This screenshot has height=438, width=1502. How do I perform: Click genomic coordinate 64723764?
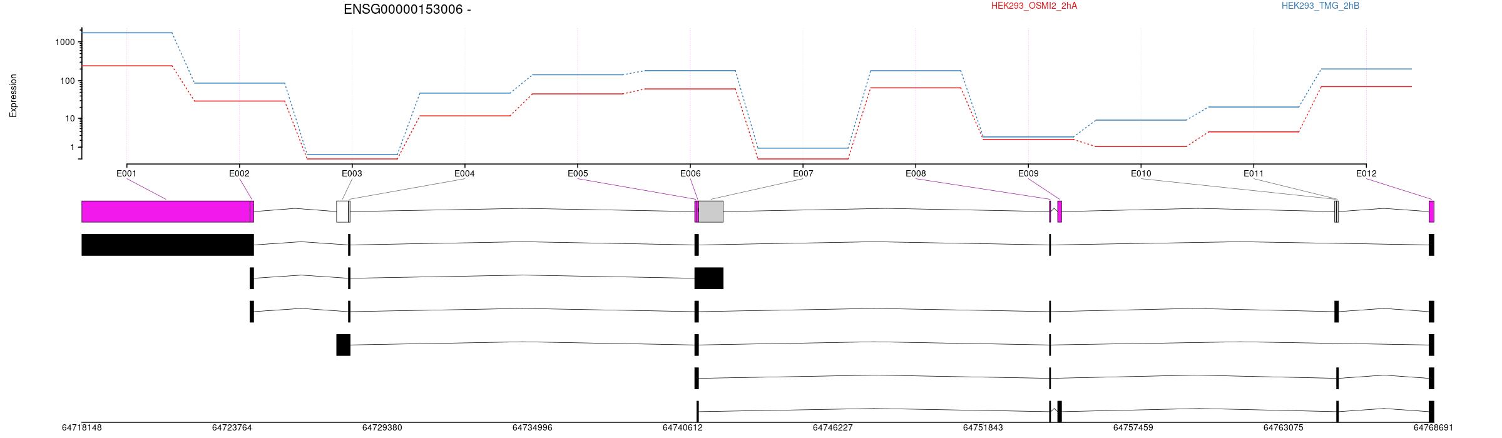point(232,428)
